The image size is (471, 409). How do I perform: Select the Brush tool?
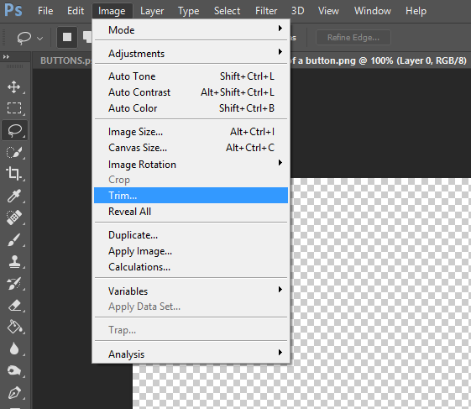[13, 240]
